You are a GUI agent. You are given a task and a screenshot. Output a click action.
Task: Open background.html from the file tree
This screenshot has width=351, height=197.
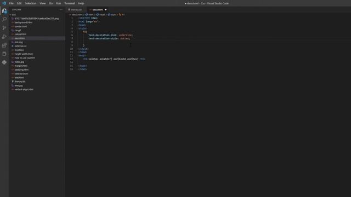[x=23, y=22]
